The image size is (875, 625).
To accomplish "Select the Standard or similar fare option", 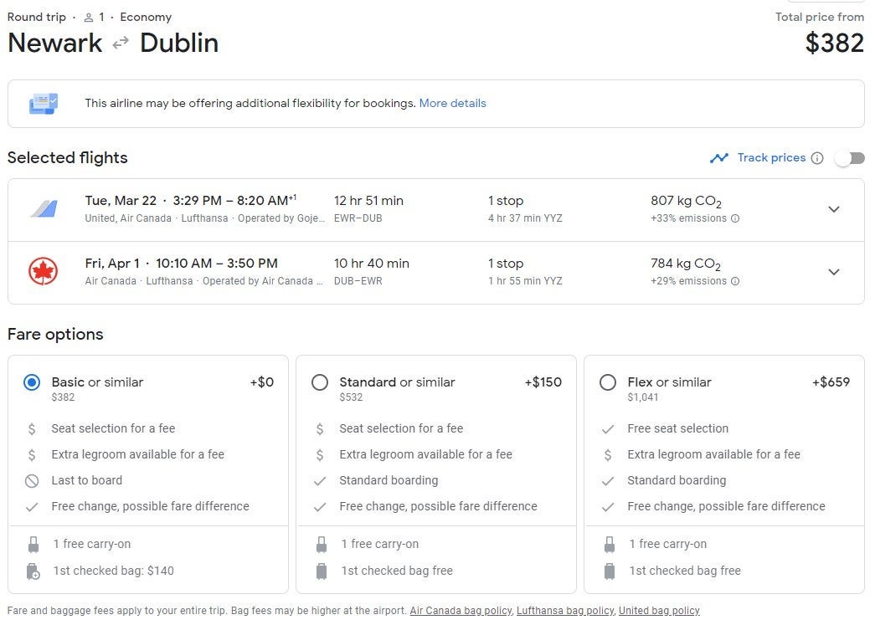I will click(x=320, y=382).
